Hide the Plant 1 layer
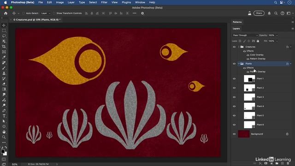 click(234, 79)
